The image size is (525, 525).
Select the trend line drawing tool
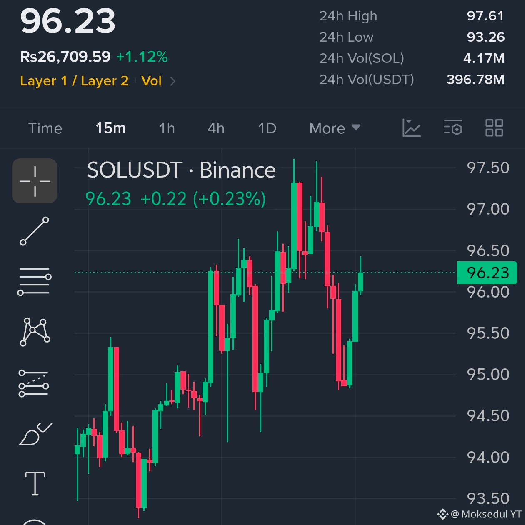click(35, 231)
